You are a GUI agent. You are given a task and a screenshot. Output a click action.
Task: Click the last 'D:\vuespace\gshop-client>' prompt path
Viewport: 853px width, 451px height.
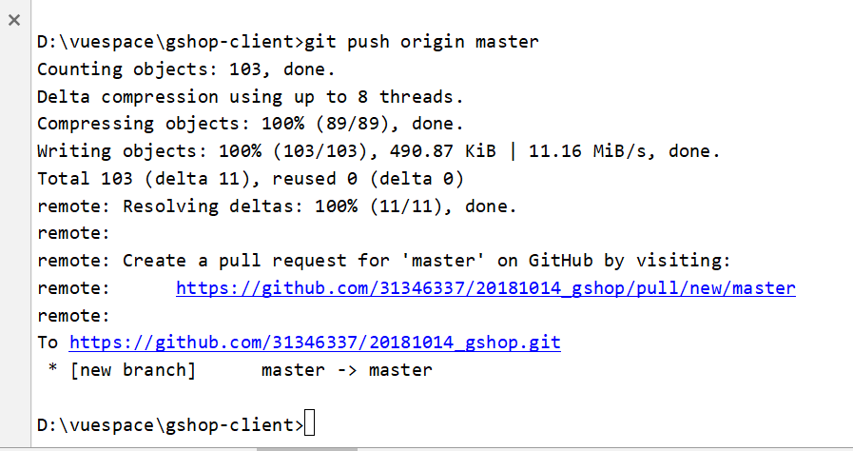coord(170,425)
